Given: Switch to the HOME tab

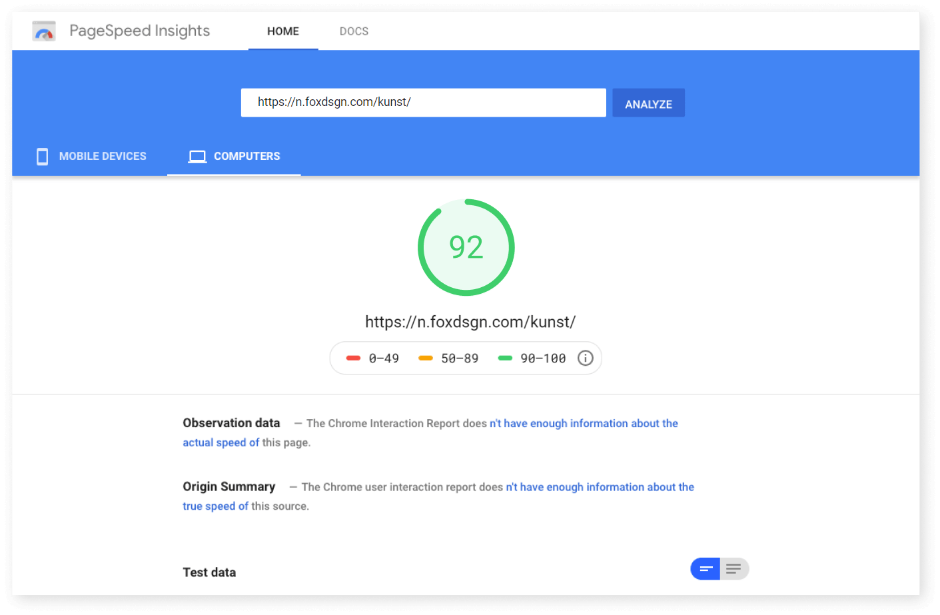Looking at the screenshot, I should pyautogui.click(x=283, y=31).
